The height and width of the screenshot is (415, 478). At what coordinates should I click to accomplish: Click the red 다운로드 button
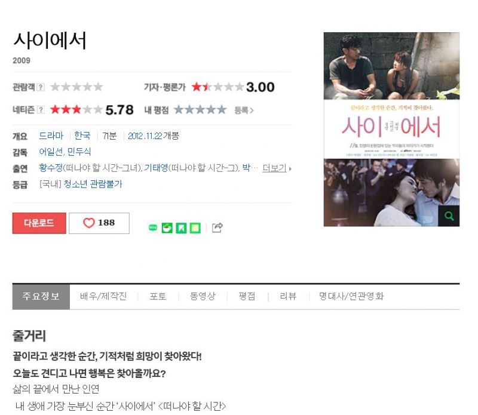tap(39, 223)
